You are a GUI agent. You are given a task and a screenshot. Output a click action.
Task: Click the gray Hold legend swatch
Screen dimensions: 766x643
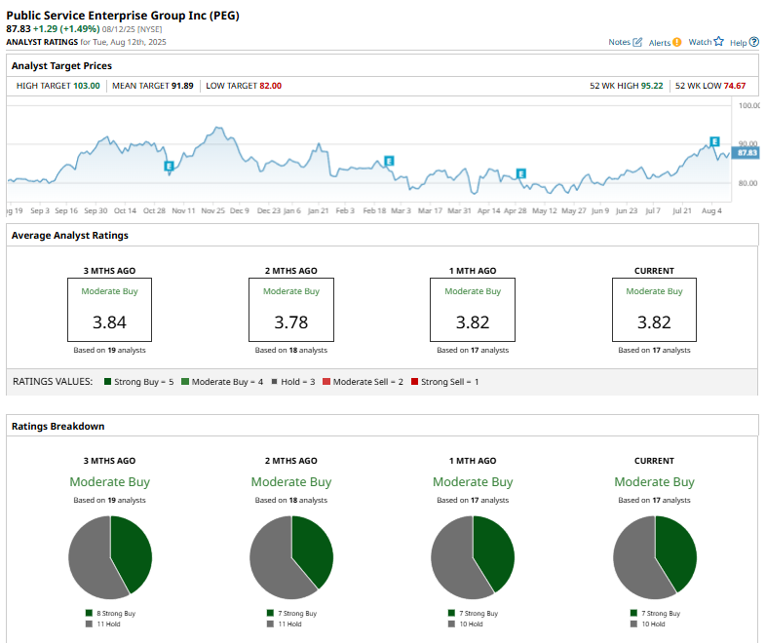(275, 381)
